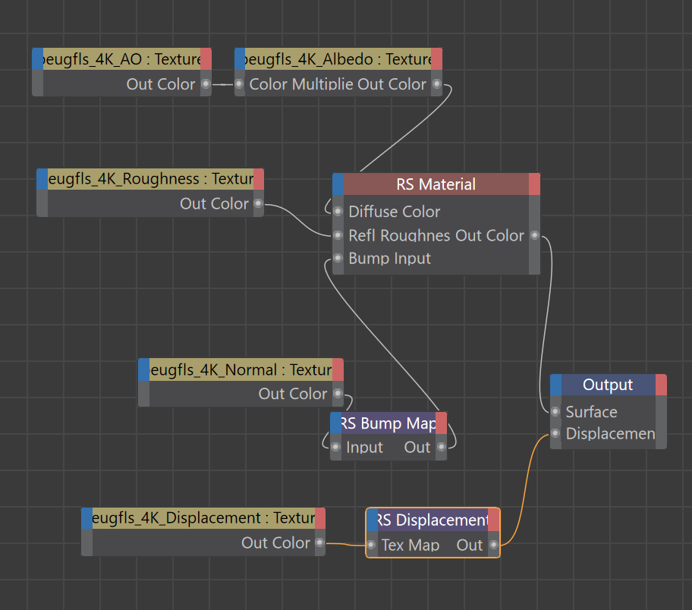
Task: Toggle the red marker on the Output node
Action: pos(659,385)
